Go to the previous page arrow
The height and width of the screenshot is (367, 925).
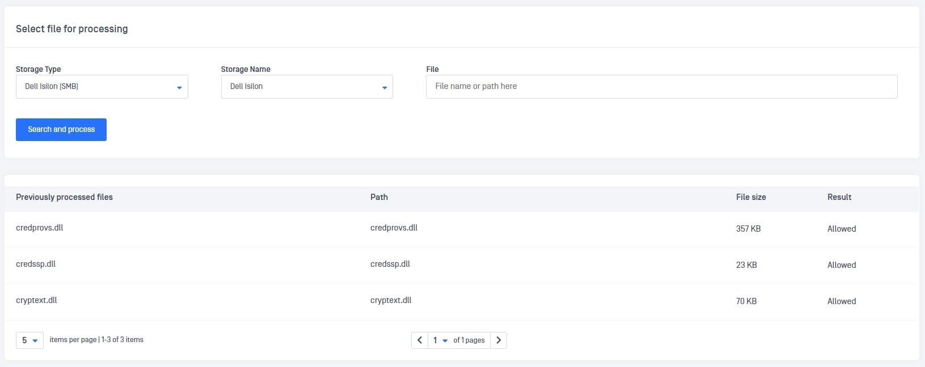pyautogui.click(x=419, y=340)
